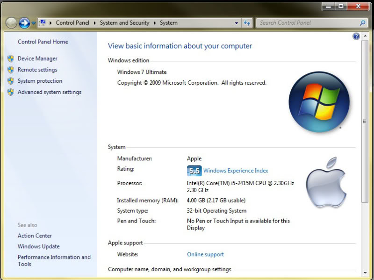Open Remote settings
Screen dimensions: 374x280
click(37, 70)
